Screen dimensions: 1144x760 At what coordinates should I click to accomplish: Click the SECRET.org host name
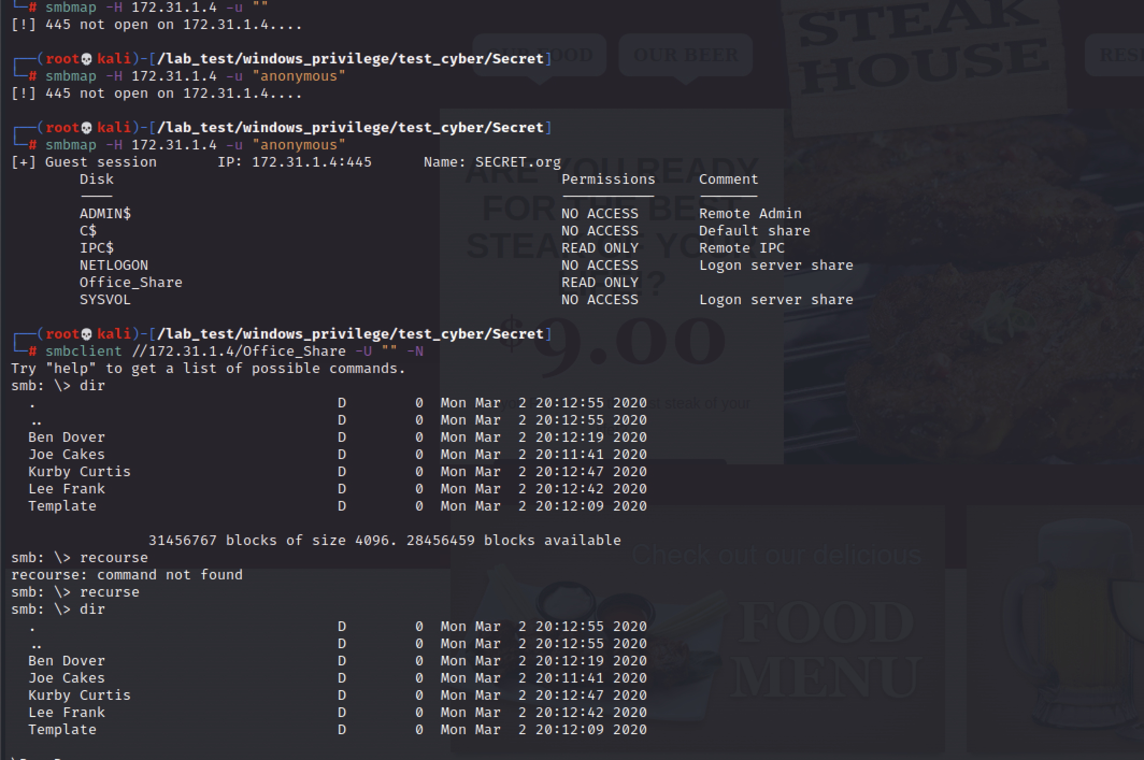pos(517,162)
